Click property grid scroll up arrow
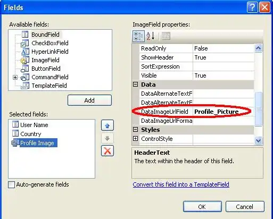Image resolution: width=273 pixels, height=219 pixels. pos(258,48)
